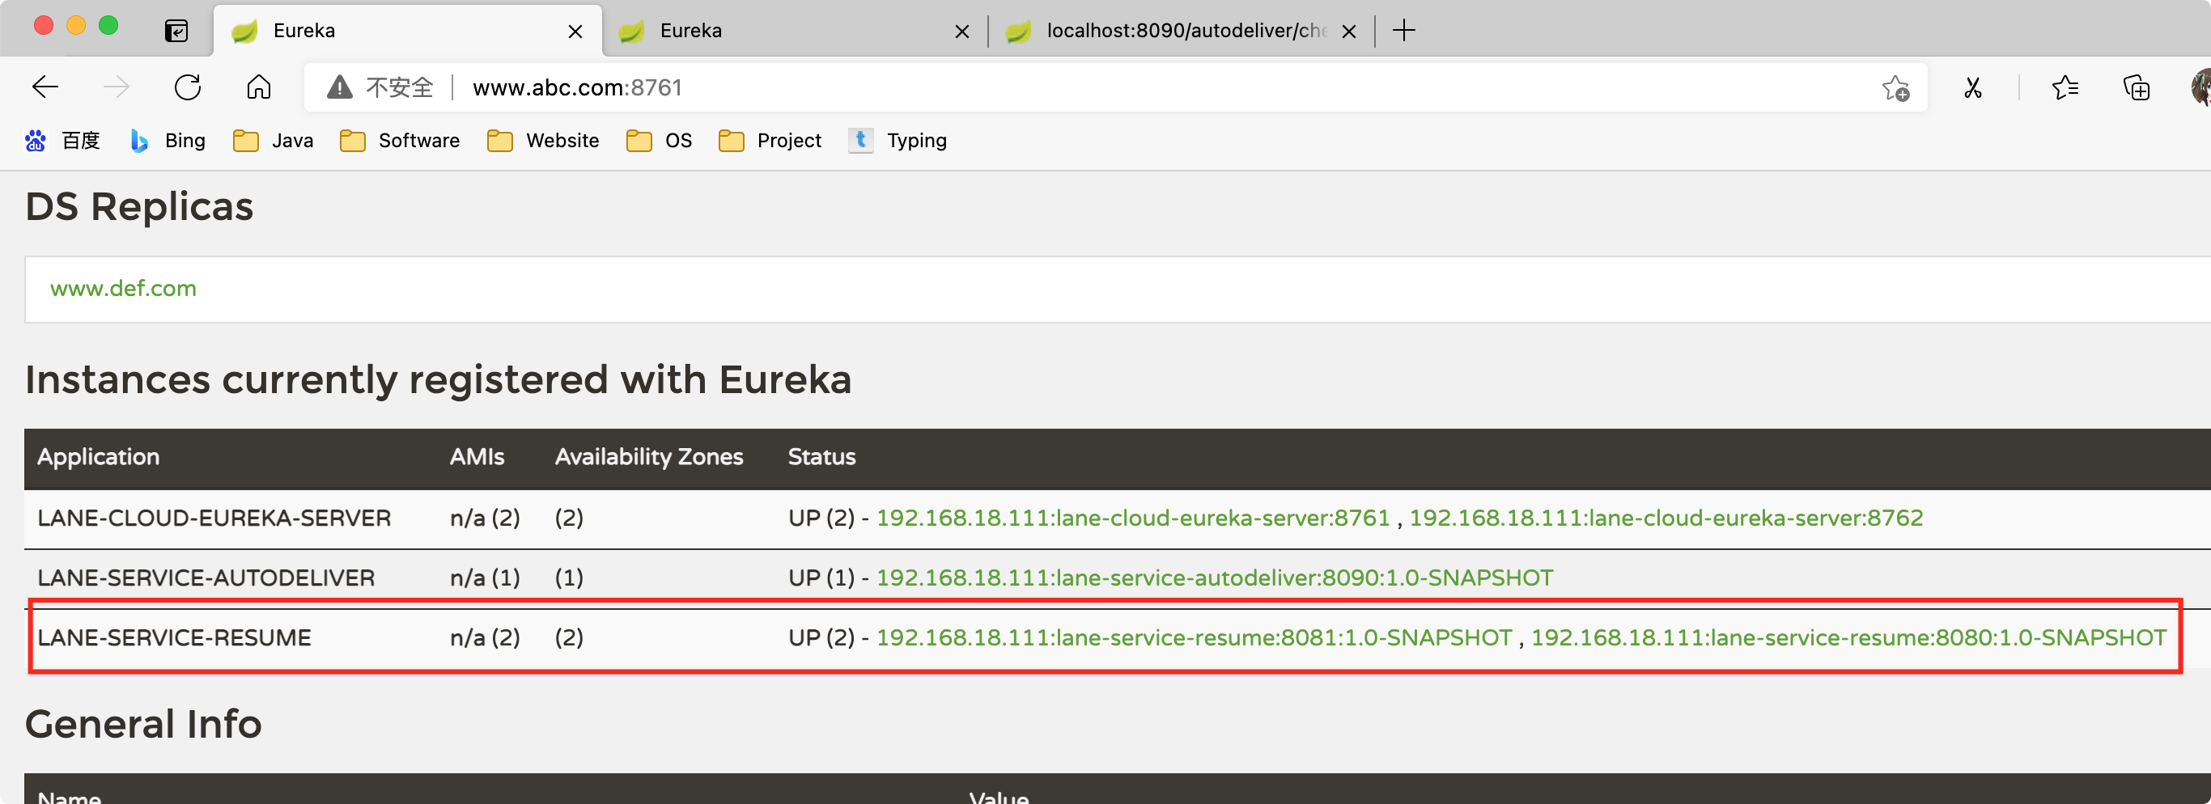
Task: Click the Availability Zones column header
Action: 649,457
